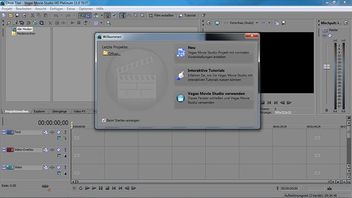
Task: Switch to the Explorer tab
Action: 39,111
